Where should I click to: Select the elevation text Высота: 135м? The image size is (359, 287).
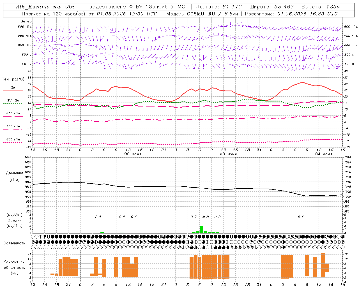(x=321, y=7)
